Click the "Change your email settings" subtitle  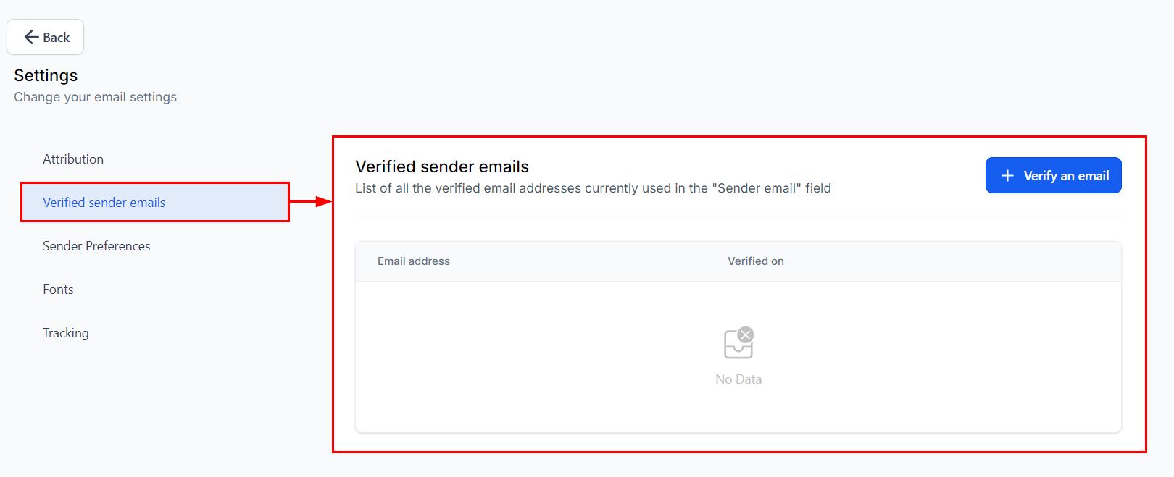tap(95, 97)
